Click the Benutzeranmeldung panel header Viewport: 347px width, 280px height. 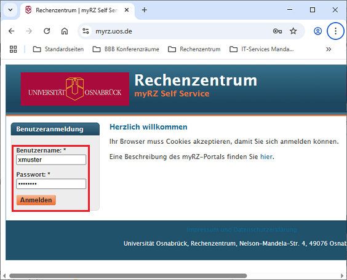(55, 129)
